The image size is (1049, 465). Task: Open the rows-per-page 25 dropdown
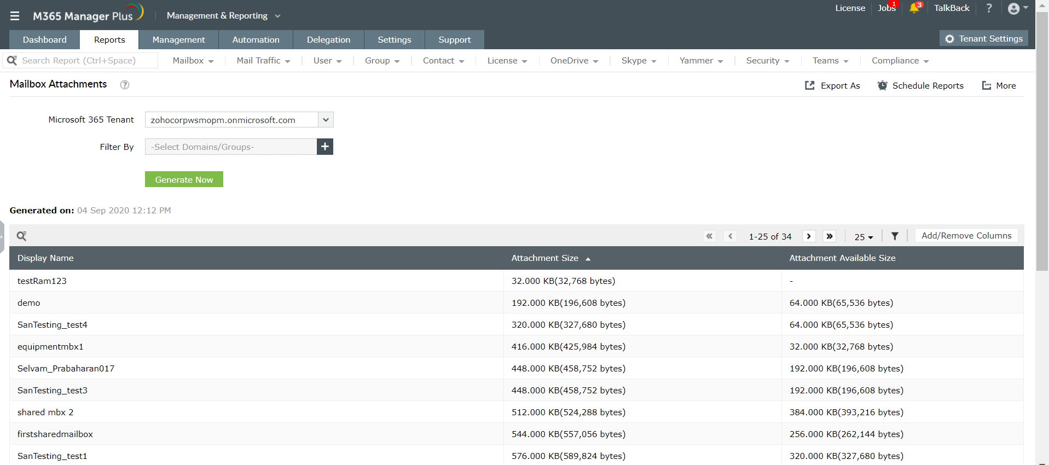pos(863,237)
